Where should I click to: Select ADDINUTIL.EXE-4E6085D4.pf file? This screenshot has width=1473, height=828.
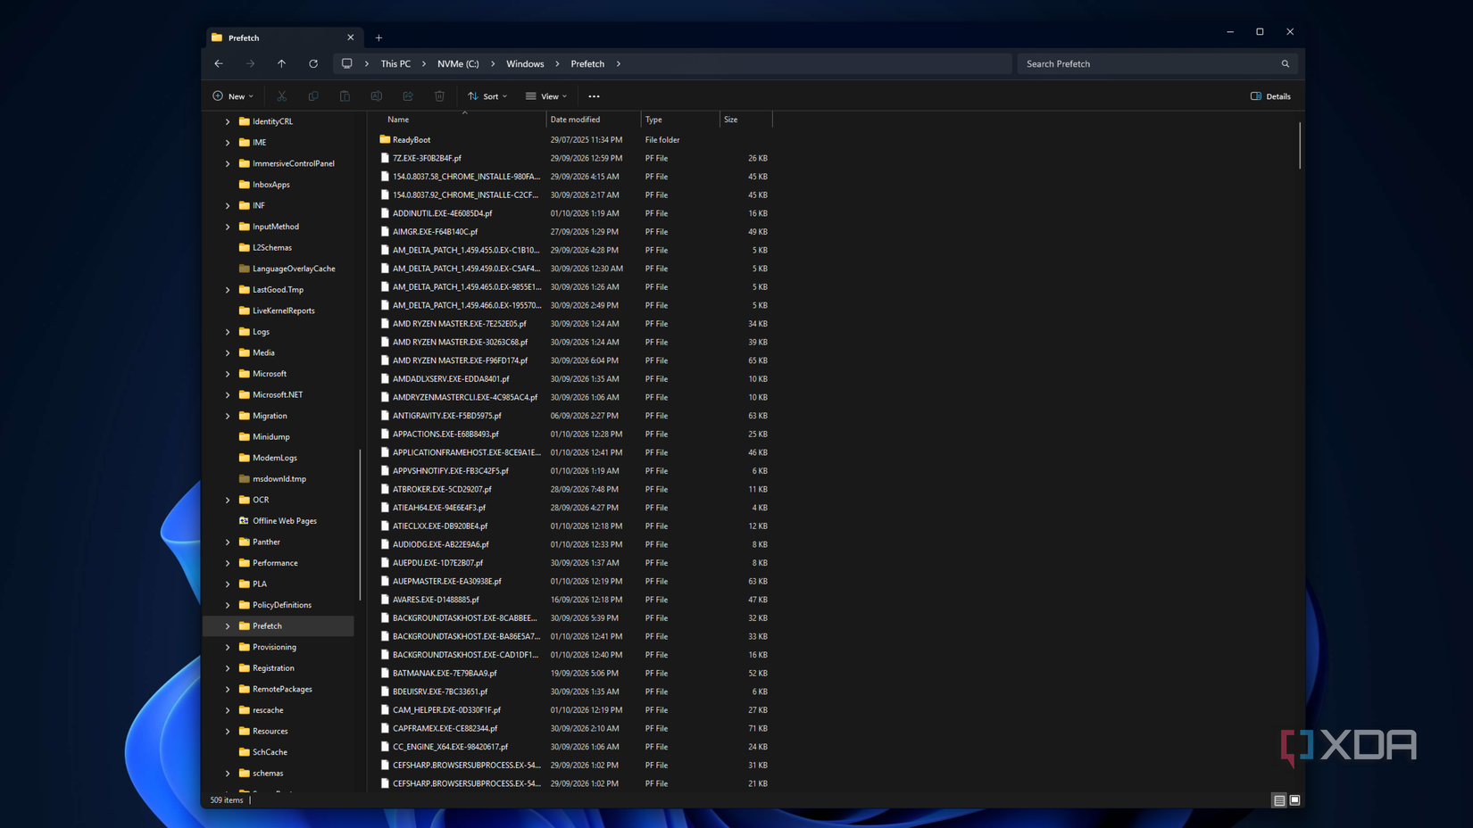tap(443, 213)
